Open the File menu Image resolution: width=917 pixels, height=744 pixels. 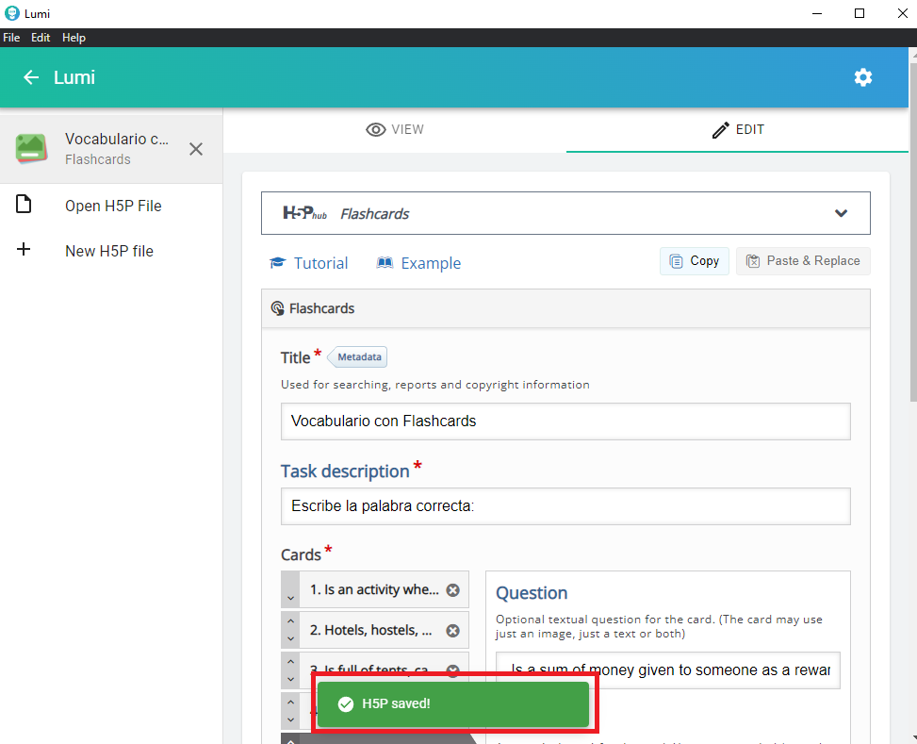coord(11,38)
